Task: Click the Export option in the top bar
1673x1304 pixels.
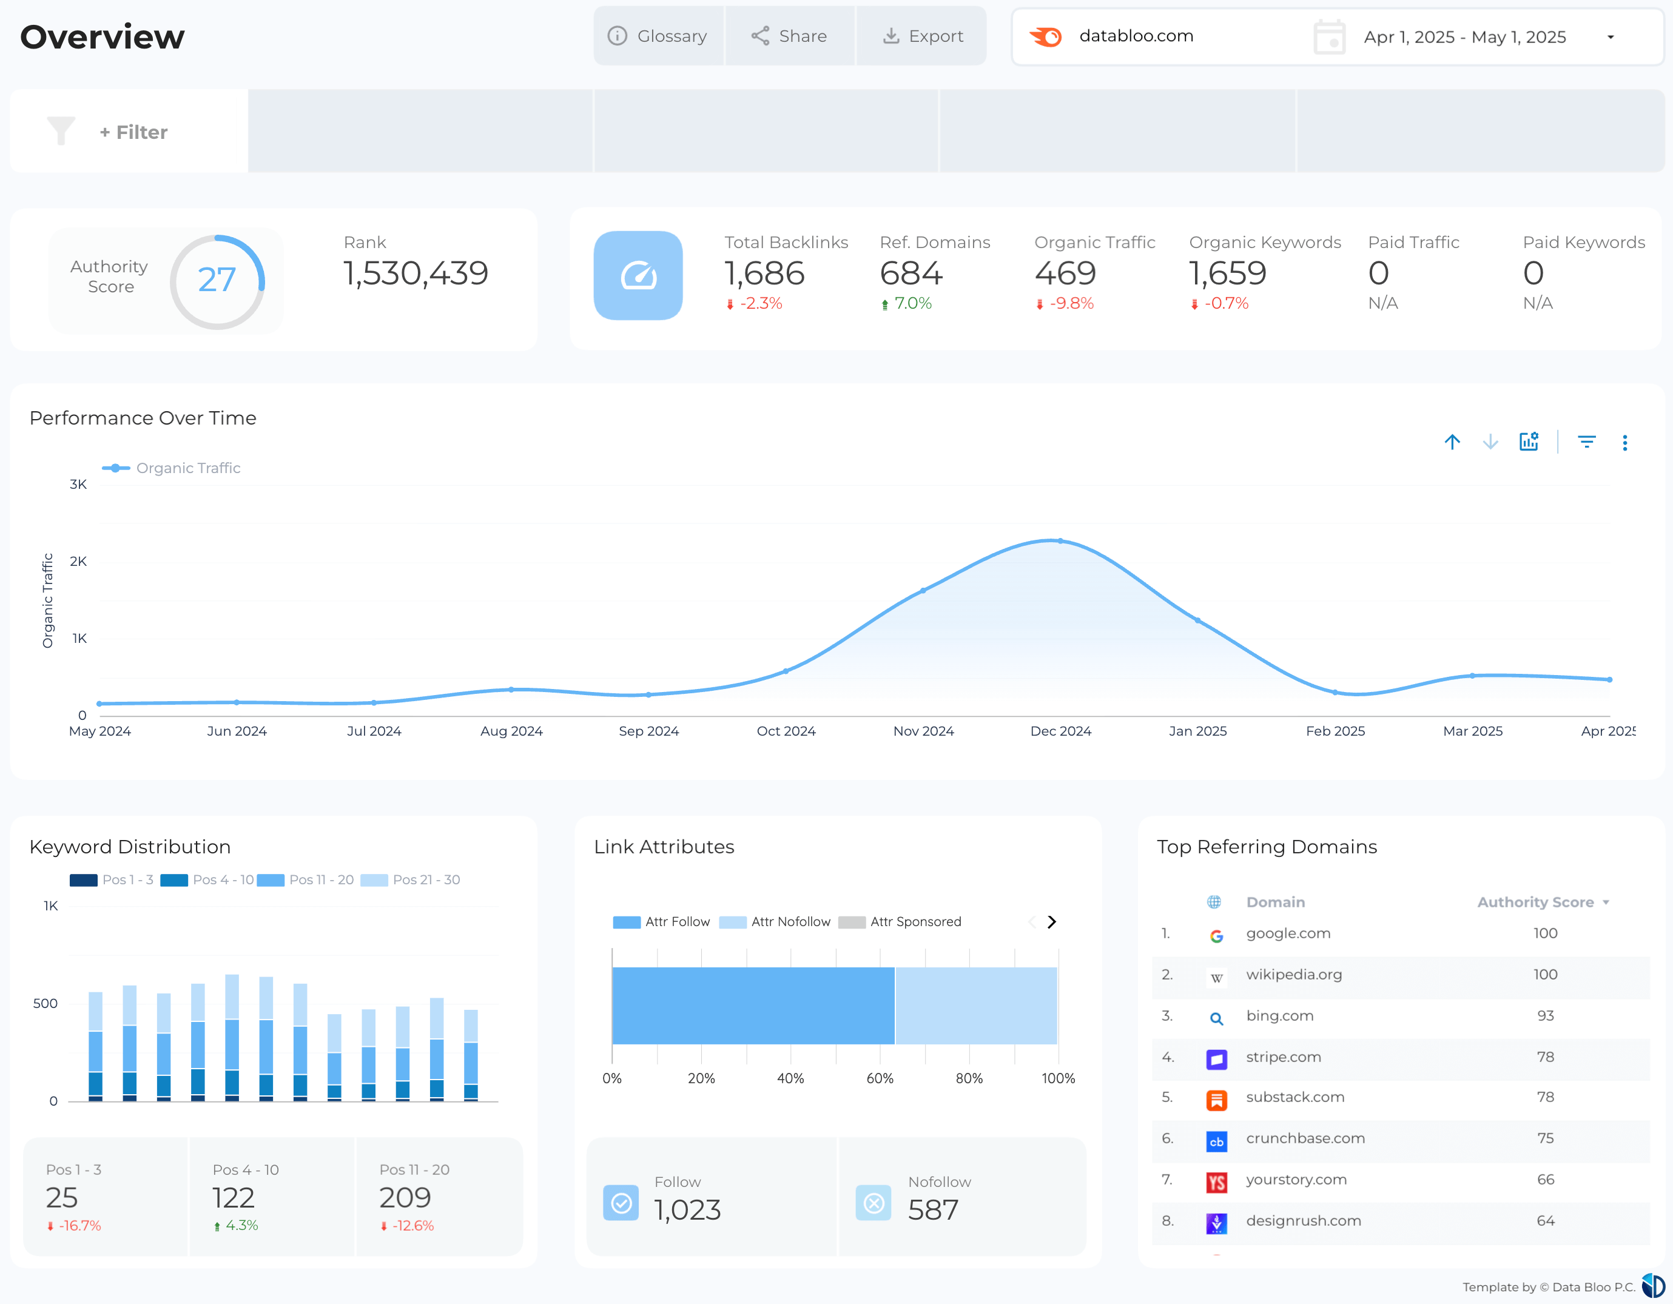Action: 922,35
